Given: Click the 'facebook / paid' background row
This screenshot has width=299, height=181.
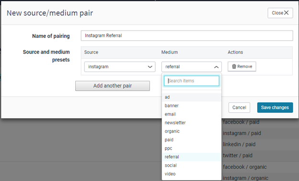Looking at the screenshot, I should (x=241, y=122).
